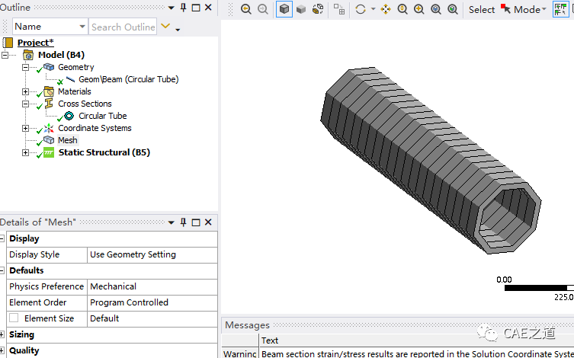Open the Details panel options arrow

(172, 222)
